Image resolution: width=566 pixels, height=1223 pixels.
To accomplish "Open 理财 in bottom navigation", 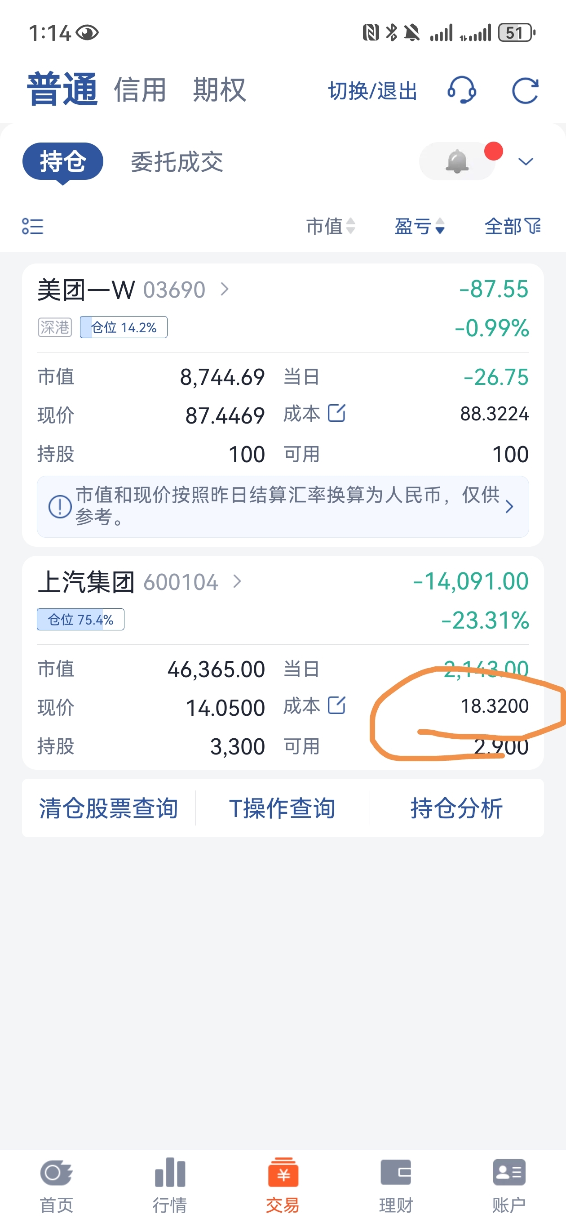I will pos(396,1185).
